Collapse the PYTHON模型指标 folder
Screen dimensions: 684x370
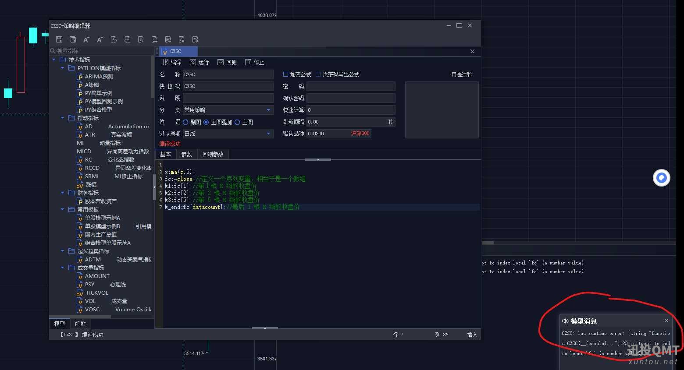pyautogui.click(x=62, y=68)
